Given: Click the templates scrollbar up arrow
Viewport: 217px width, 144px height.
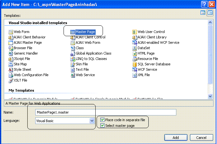Looking at the screenshot, I should [x=210, y=23].
